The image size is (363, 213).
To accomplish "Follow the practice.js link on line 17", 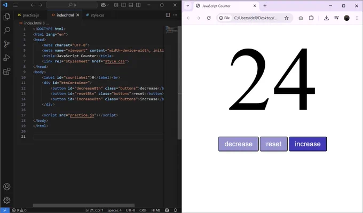I will click(82, 115).
